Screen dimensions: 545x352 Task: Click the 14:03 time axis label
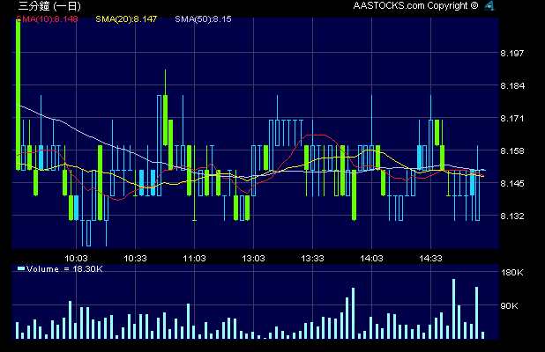click(371, 259)
